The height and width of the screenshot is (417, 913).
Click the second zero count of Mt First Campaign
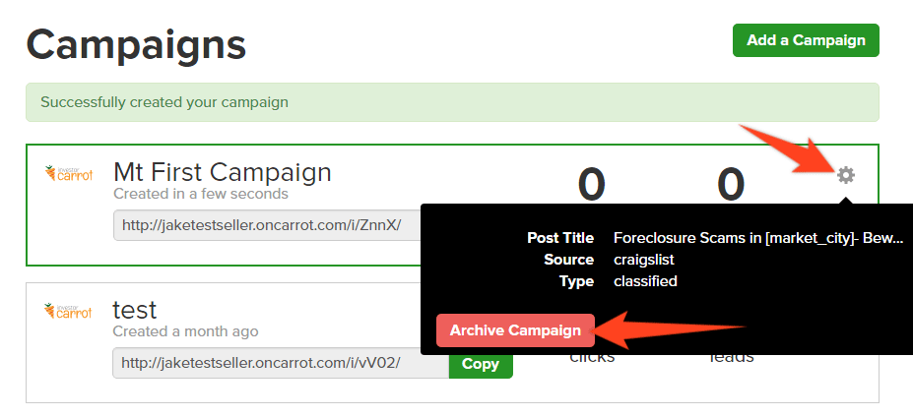pos(731,184)
